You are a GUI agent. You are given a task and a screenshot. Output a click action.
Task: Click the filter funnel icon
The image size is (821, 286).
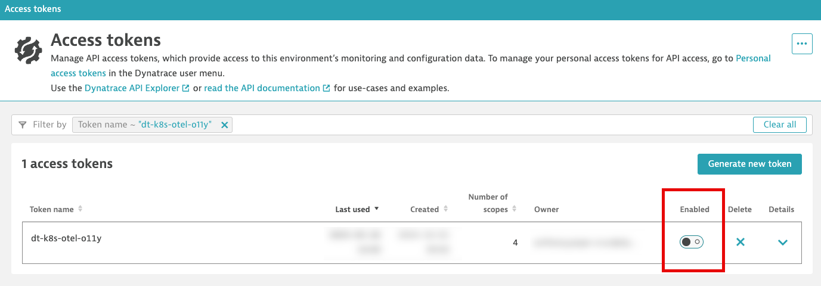(23, 125)
